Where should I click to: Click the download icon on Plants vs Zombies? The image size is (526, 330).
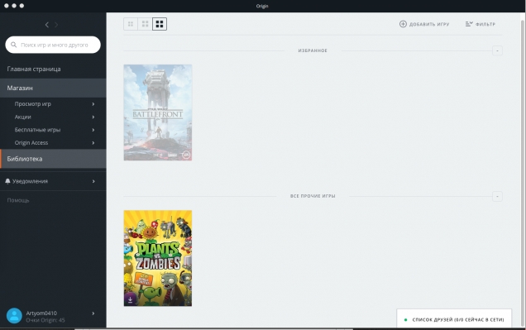coord(130,299)
